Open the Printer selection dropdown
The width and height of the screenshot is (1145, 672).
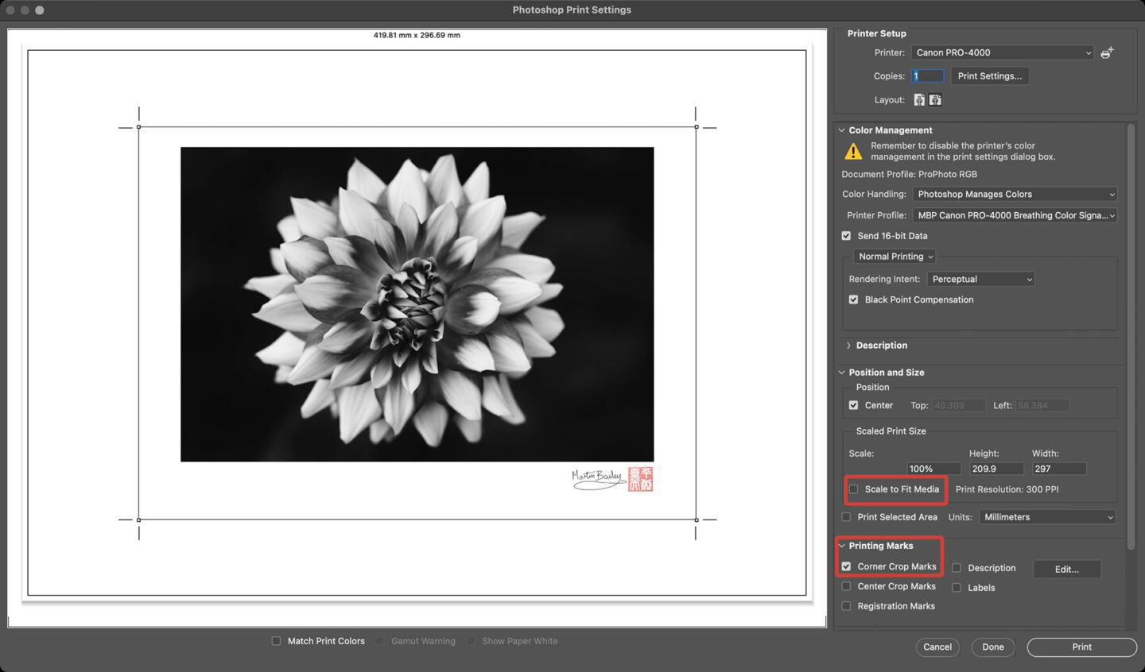coord(1002,52)
